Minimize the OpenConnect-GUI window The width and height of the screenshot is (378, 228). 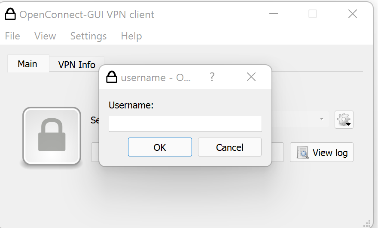point(274,14)
